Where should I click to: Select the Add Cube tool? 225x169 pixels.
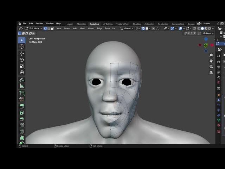[22, 93]
